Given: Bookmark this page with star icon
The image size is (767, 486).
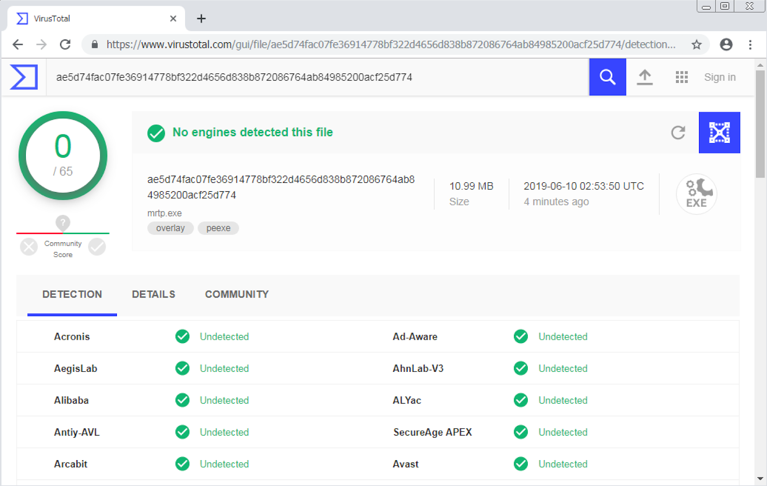Looking at the screenshot, I should tap(697, 45).
